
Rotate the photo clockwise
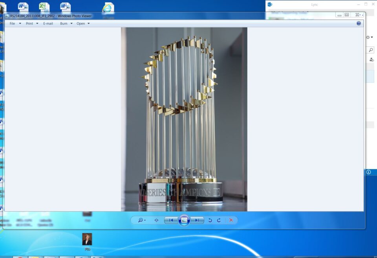click(x=219, y=220)
